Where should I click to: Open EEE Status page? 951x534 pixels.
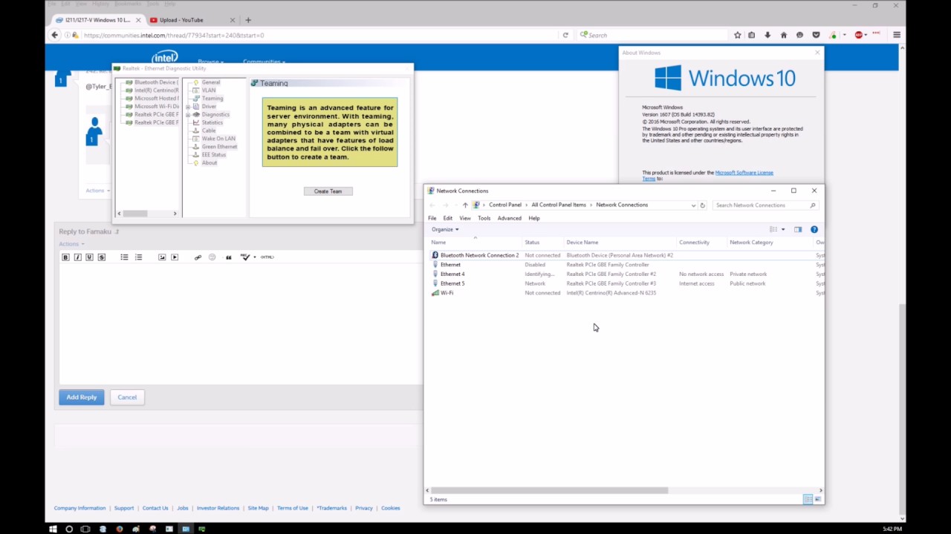[214, 155]
